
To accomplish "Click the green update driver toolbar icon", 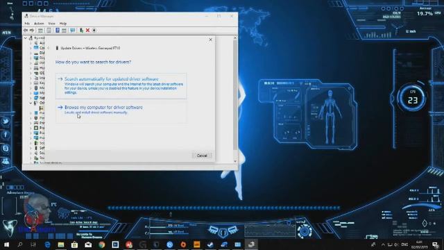I will (x=81, y=31).
